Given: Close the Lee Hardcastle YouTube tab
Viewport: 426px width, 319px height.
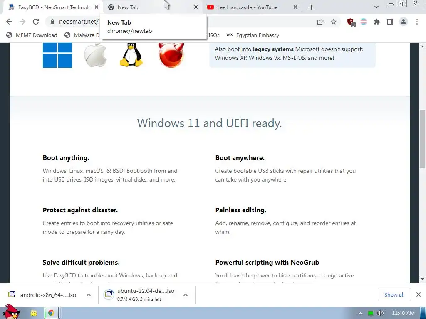Looking at the screenshot, I should pyautogui.click(x=295, y=7).
